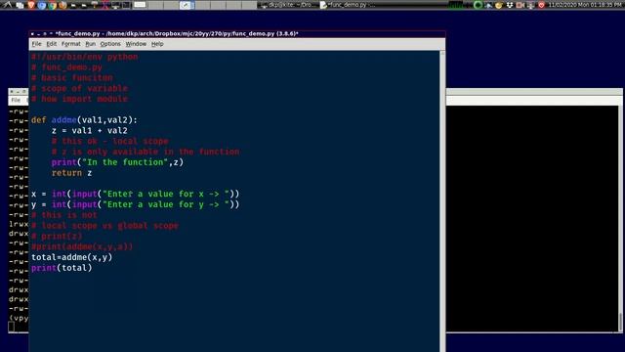Open the Format menu

[x=71, y=44]
